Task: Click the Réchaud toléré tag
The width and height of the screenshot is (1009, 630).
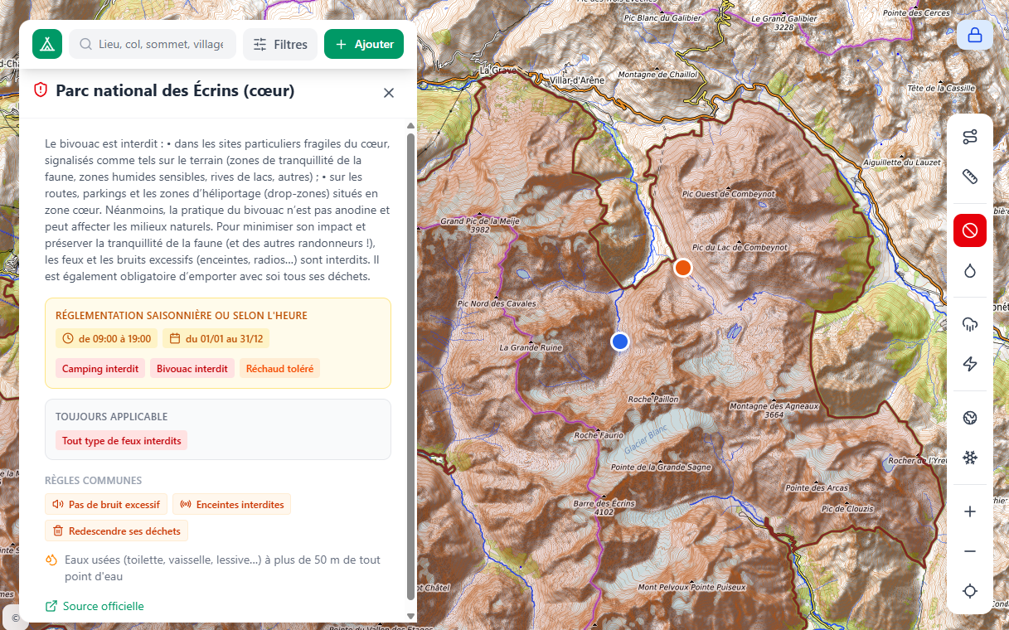Action: (x=279, y=369)
